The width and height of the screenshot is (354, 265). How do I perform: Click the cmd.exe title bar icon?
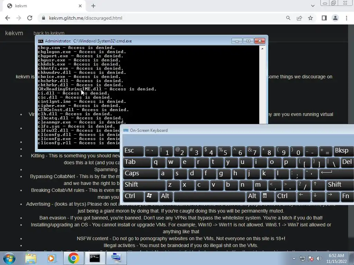tap(41, 41)
